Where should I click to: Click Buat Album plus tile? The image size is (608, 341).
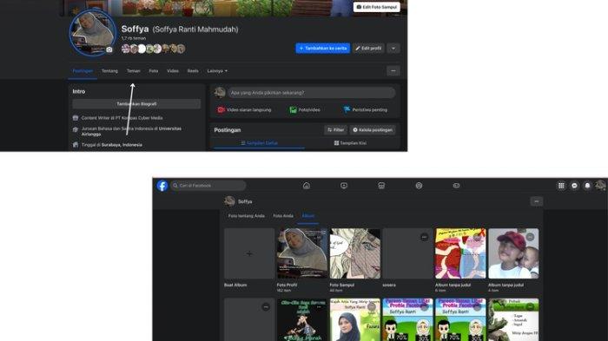[249, 253]
